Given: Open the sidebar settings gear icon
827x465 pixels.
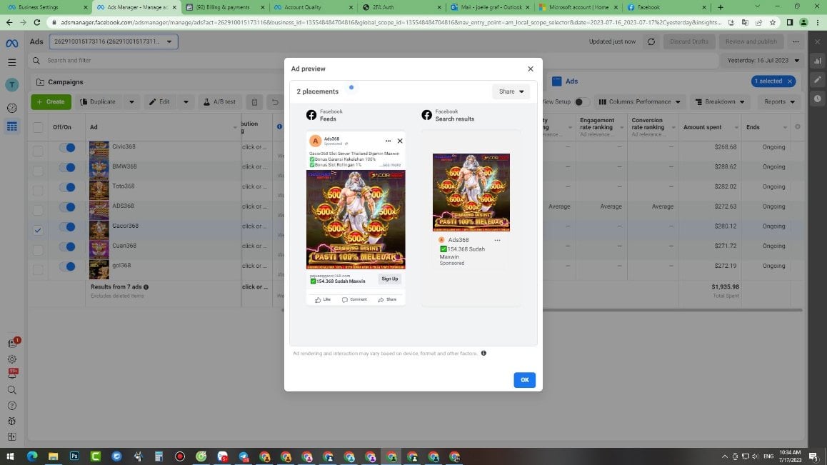Looking at the screenshot, I should 11,359.
